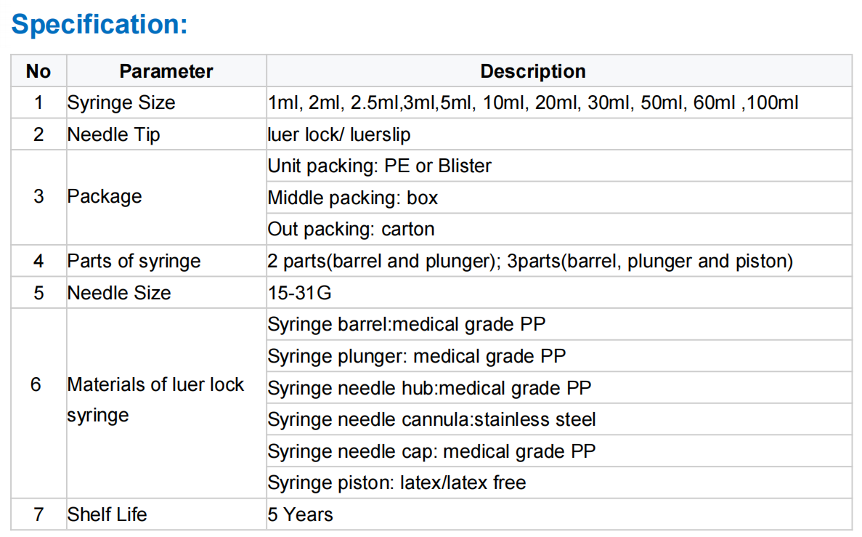Select the Package parameter cell
Image resolution: width=862 pixels, height=537 pixels.
point(166,197)
